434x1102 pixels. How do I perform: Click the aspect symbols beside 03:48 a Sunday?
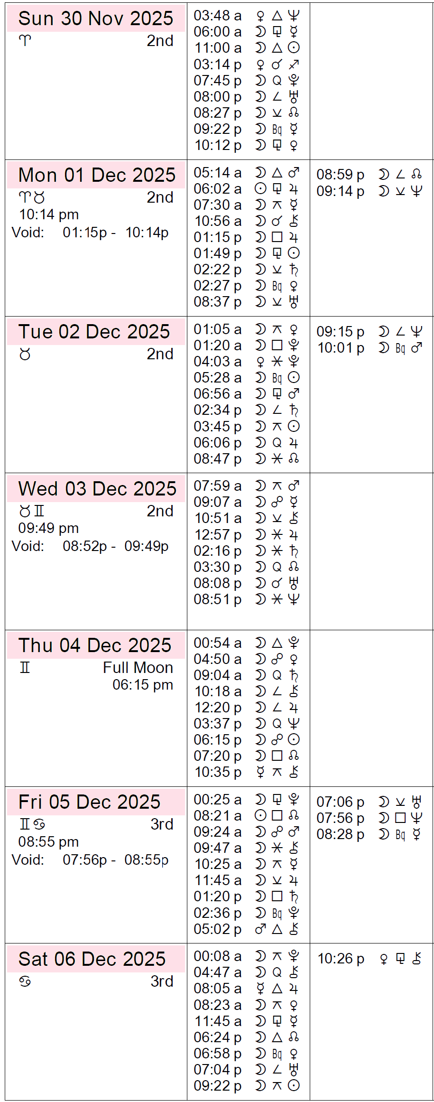(x=277, y=16)
